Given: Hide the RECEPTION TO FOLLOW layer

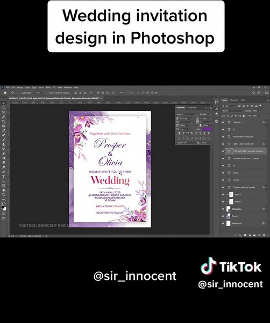Looking at the screenshot, I should (223, 137).
